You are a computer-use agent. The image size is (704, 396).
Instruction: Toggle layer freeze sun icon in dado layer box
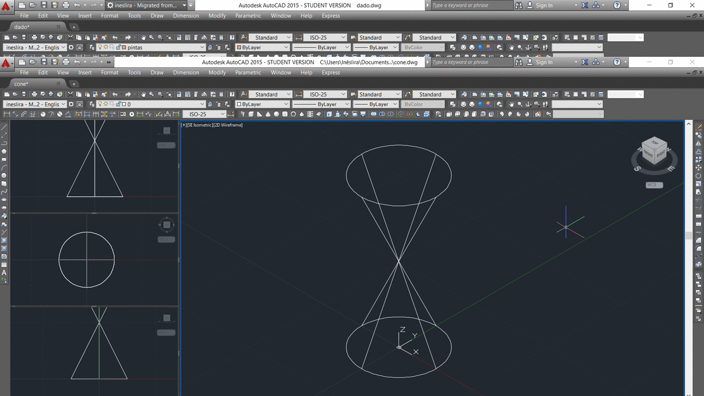(x=106, y=47)
